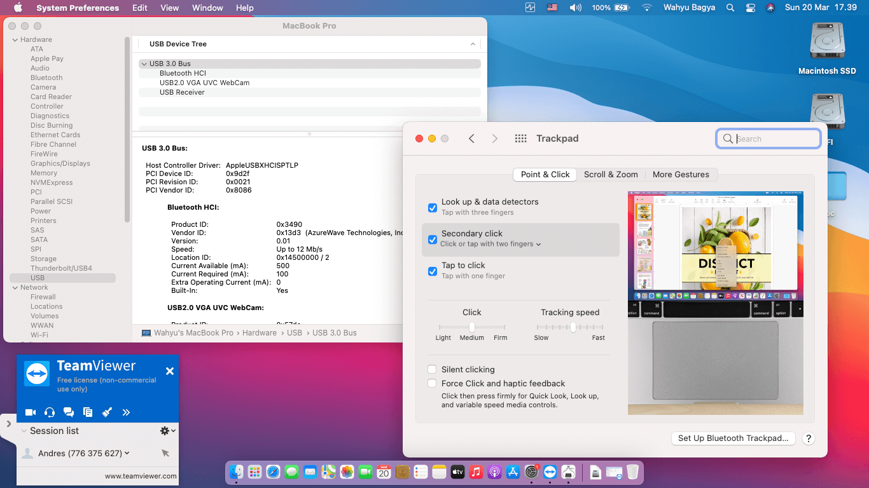The height and width of the screenshot is (488, 869).
Task: Open the Window menu
Action: coord(207,8)
